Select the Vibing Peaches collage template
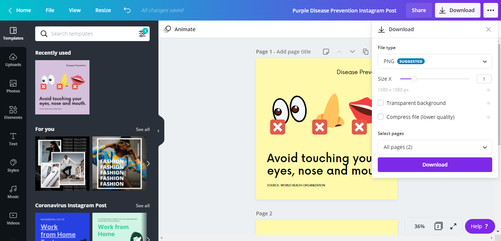 62,164
